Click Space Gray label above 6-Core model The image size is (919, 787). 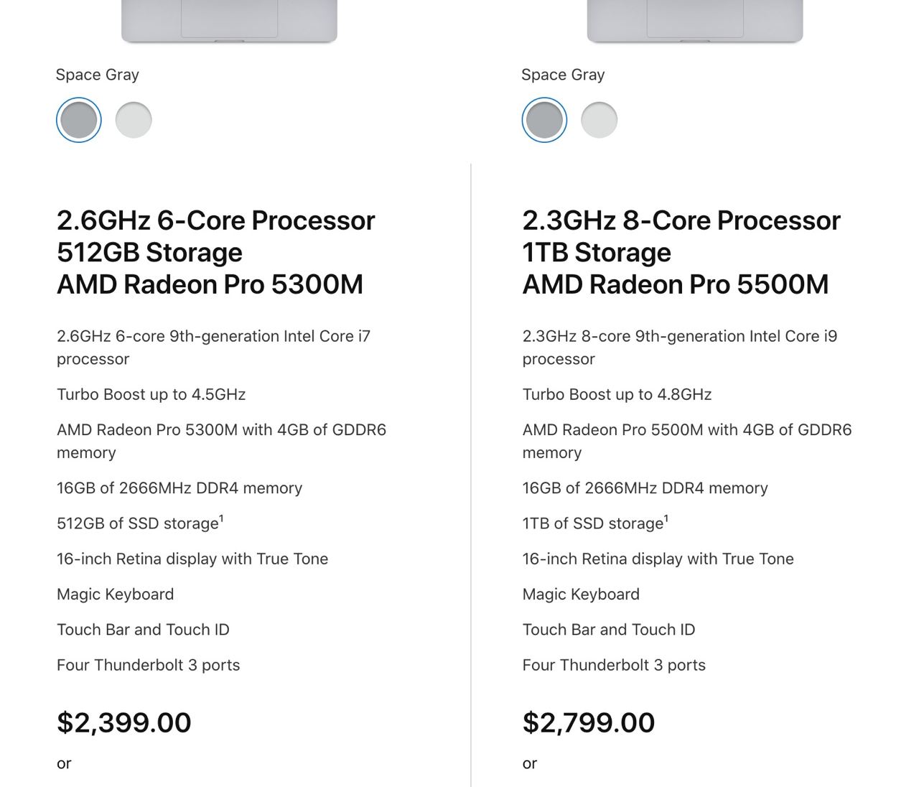pos(98,75)
